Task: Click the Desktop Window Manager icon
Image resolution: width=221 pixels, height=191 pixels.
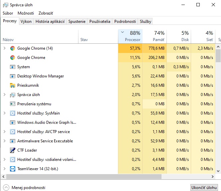Action: point(13,76)
